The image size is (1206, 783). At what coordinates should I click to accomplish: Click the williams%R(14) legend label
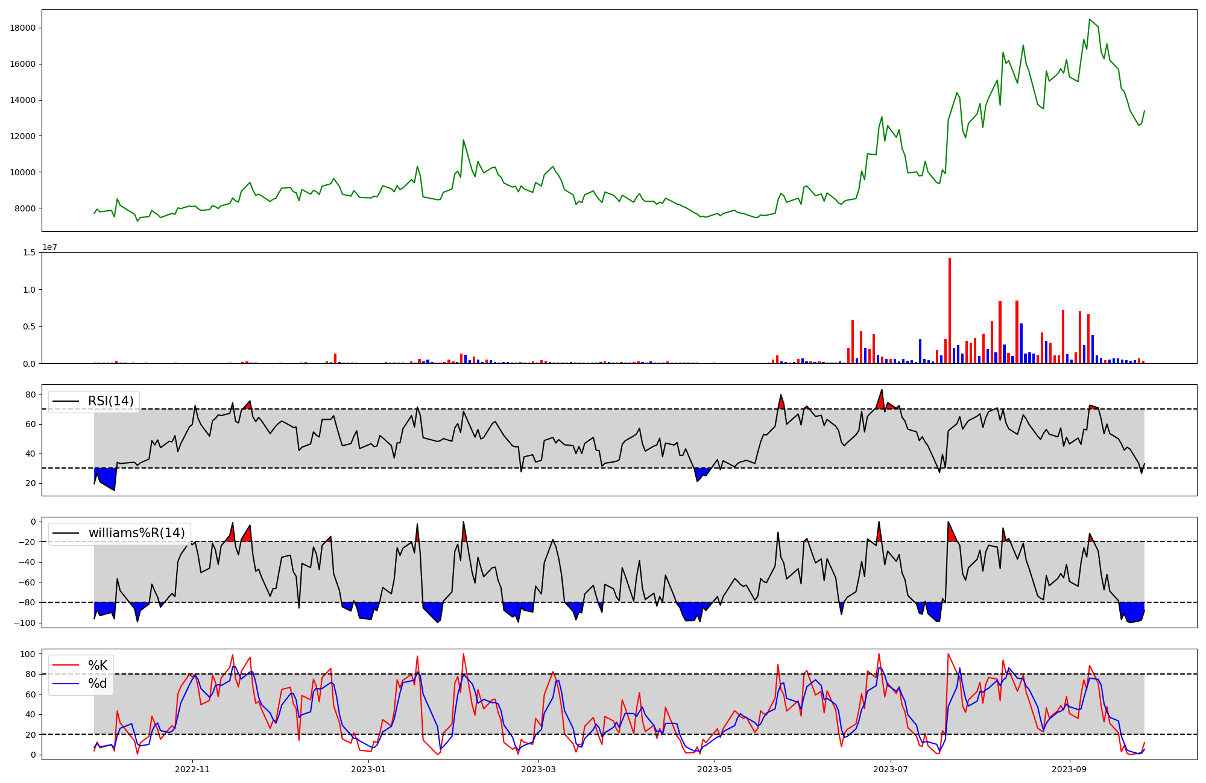pyautogui.click(x=136, y=533)
